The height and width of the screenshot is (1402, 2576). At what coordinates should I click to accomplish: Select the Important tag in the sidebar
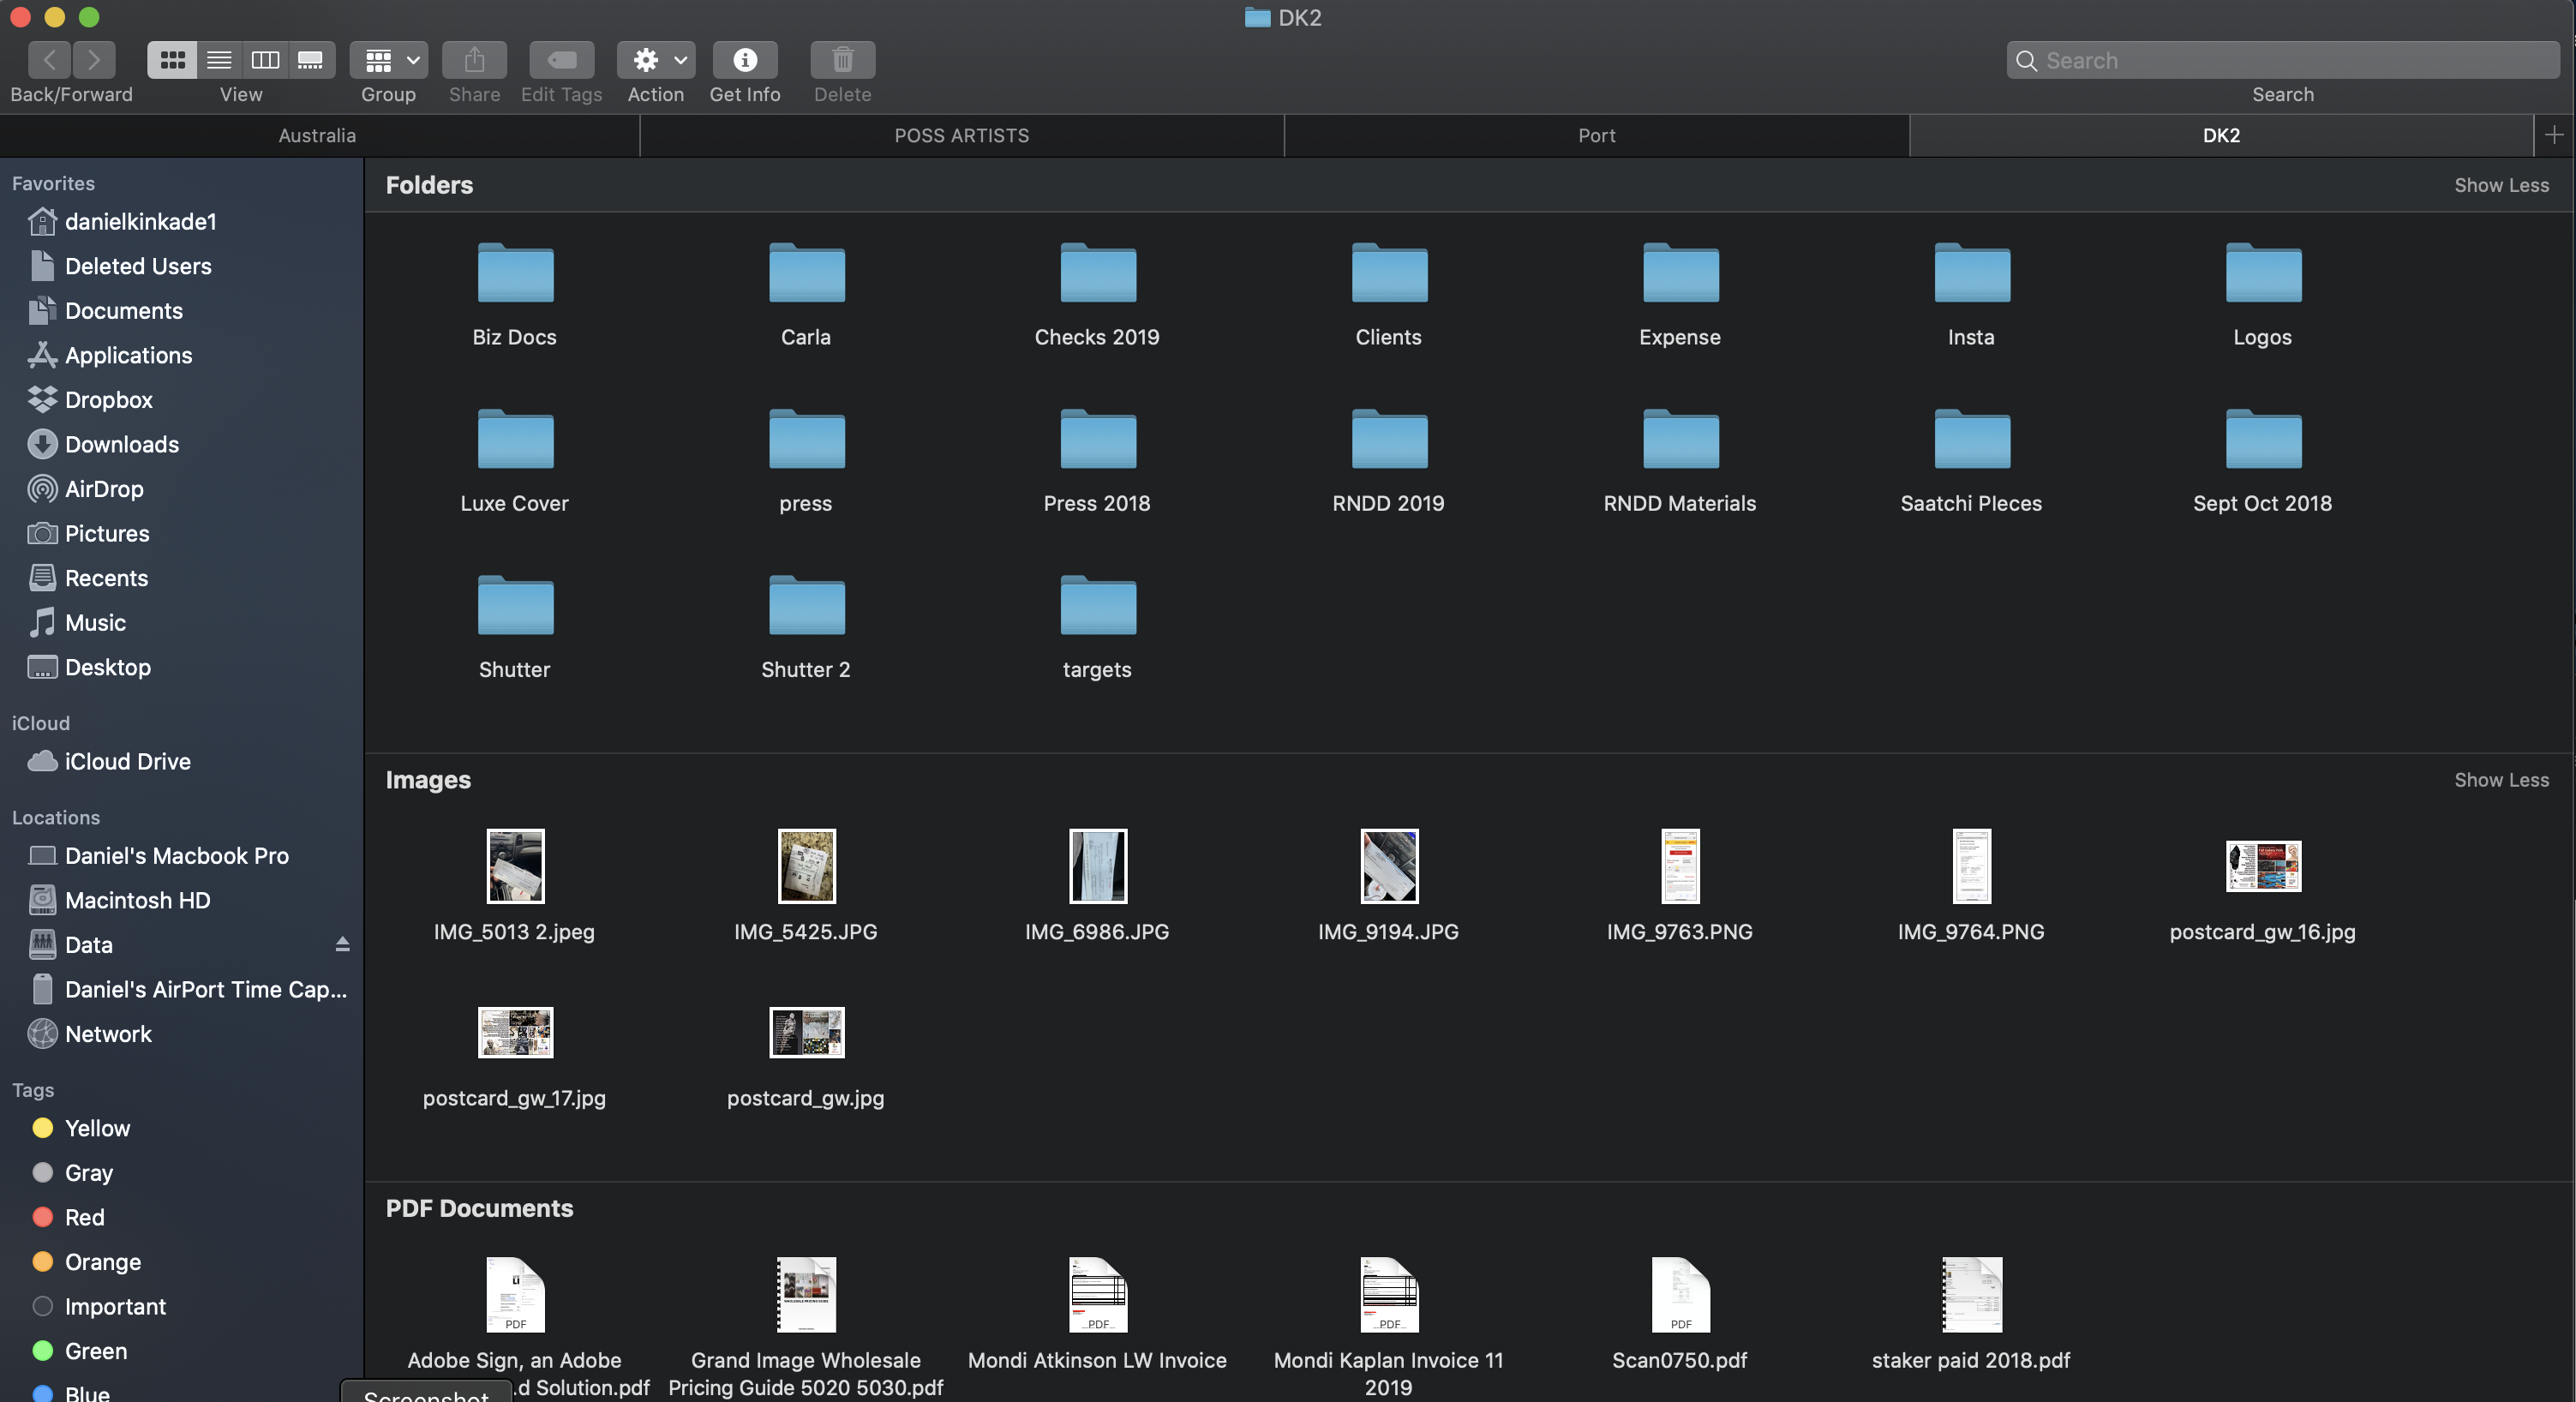115,1306
